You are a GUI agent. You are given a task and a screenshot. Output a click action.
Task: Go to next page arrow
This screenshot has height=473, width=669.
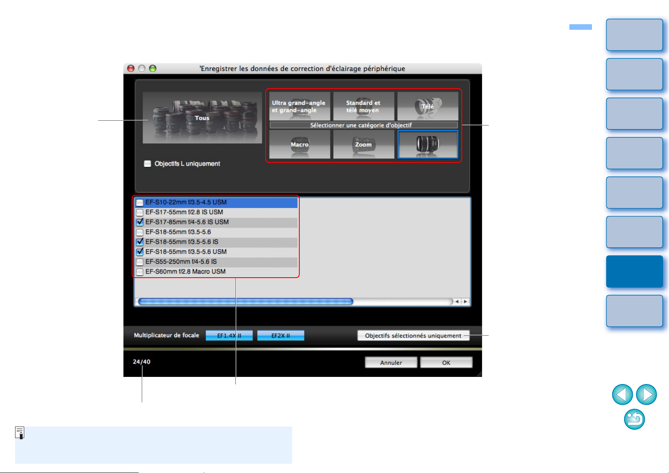[646, 394]
